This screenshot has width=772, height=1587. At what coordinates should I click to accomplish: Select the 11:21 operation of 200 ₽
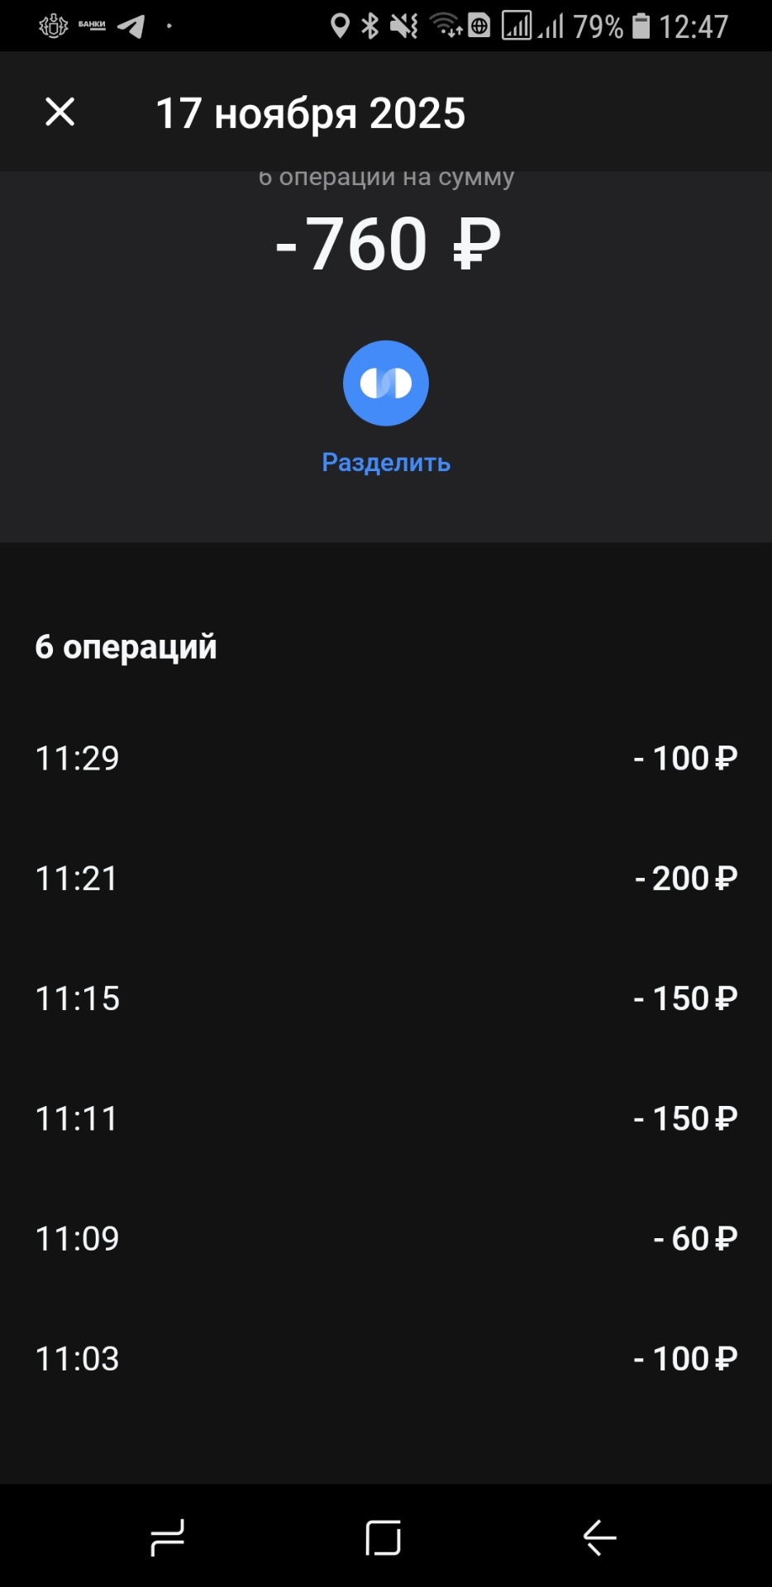[x=386, y=878]
